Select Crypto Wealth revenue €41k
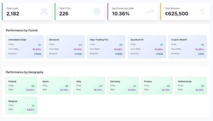Screen dimensions: 213x121 coord(201,54)
